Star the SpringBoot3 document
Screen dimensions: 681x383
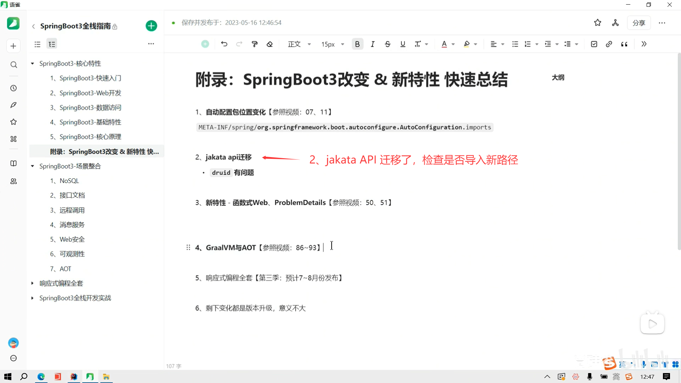pyautogui.click(x=597, y=22)
